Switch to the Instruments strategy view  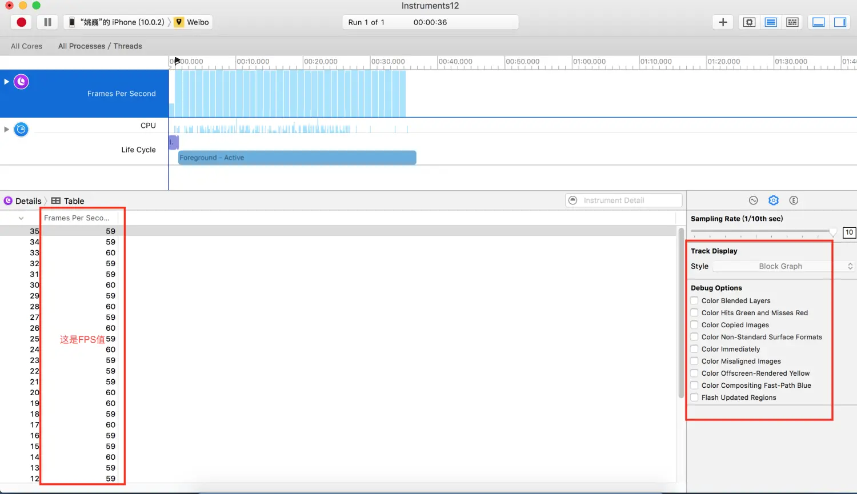coord(771,22)
